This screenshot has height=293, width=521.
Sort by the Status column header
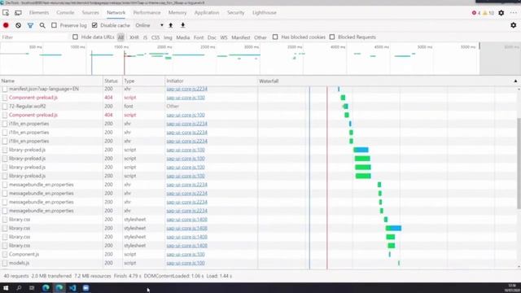(112, 81)
